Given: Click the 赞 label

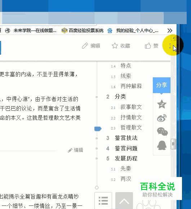Looking at the screenshot, I should pyautogui.click(x=156, y=46).
